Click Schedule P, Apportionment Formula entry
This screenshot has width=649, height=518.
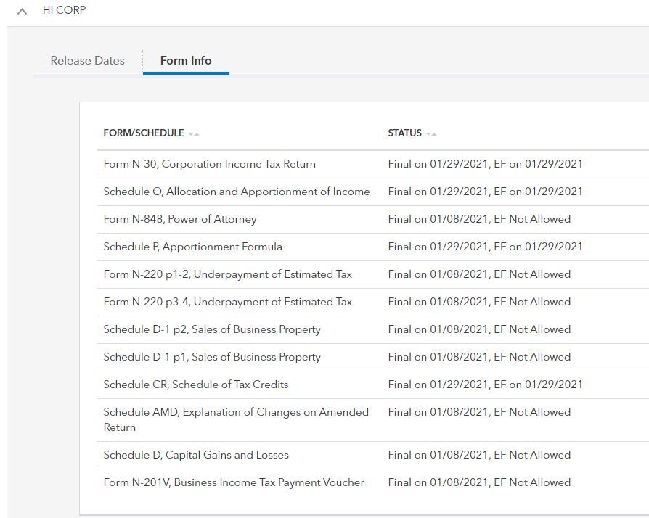click(x=192, y=247)
